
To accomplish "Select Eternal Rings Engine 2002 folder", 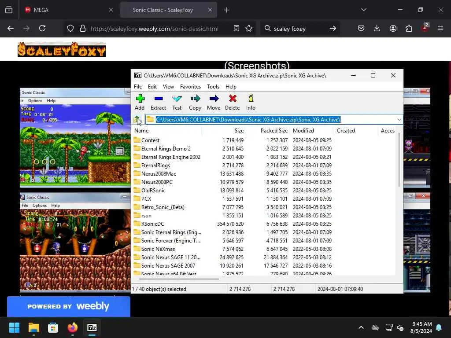I will [170, 157].
